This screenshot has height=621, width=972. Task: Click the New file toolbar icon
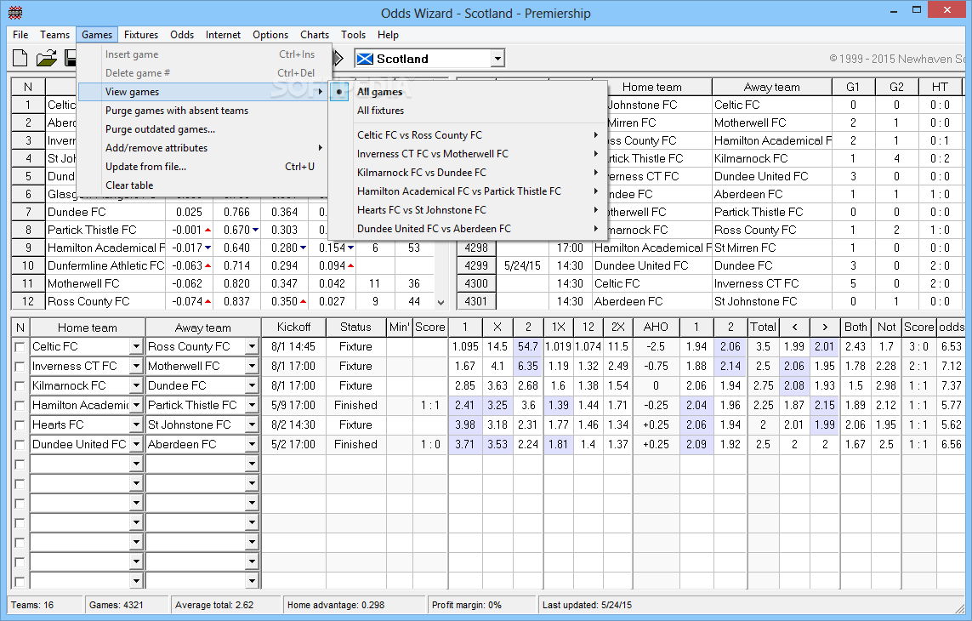20,59
